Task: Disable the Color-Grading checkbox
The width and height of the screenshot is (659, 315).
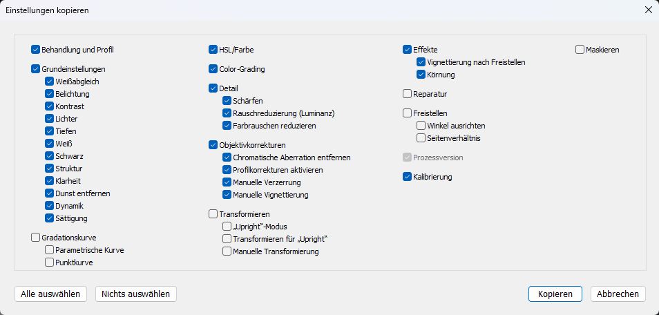Action: point(213,69)
